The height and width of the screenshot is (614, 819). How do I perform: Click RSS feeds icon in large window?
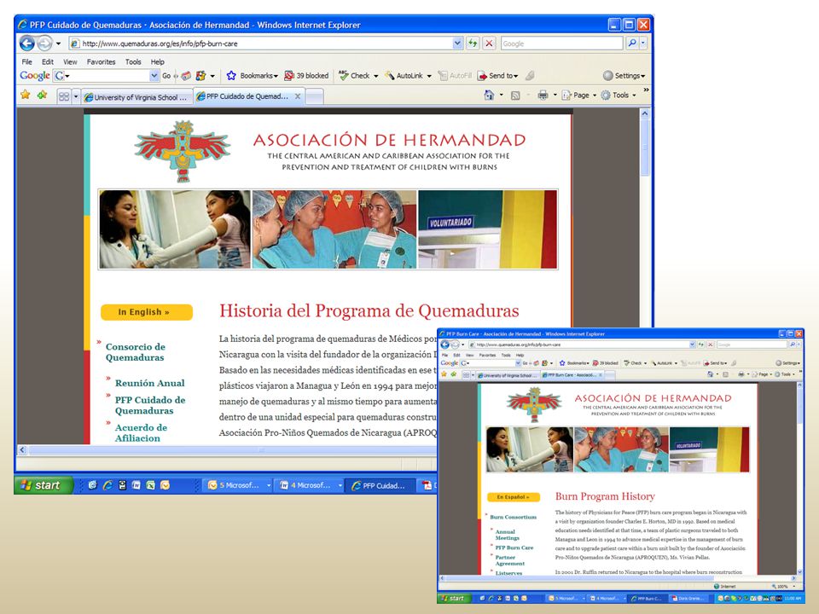(x=515, y=96)
